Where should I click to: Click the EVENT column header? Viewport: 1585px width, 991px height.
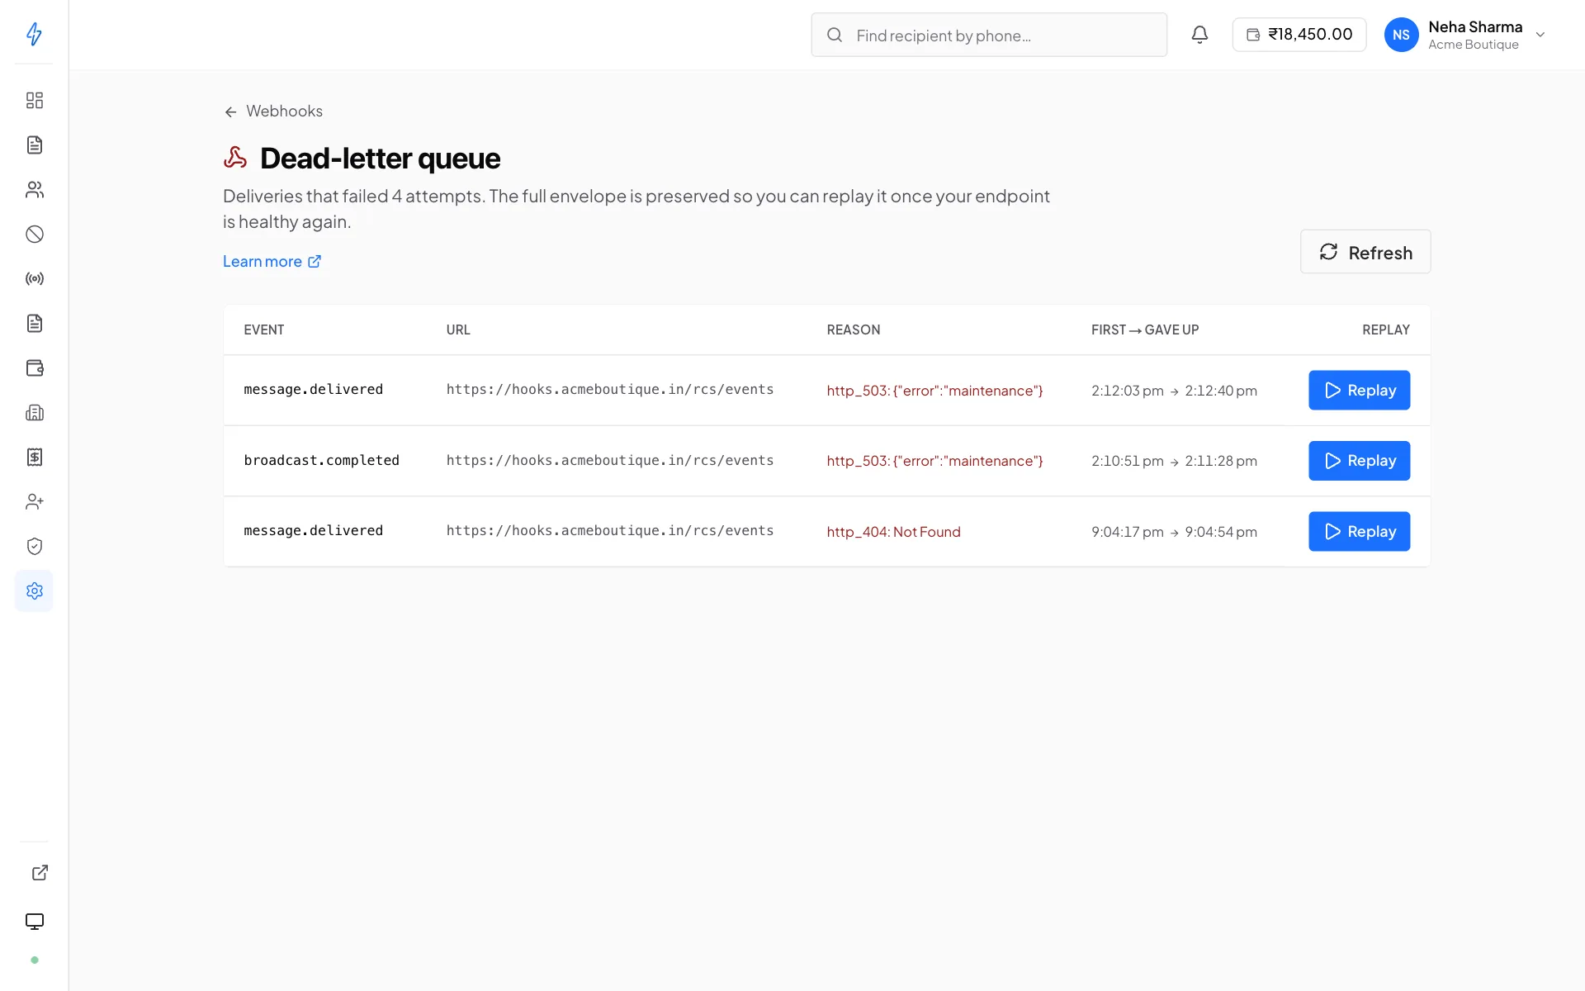[x=264, y=330]
